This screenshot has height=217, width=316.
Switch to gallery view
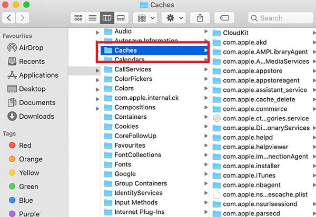(x=121, y=18)
